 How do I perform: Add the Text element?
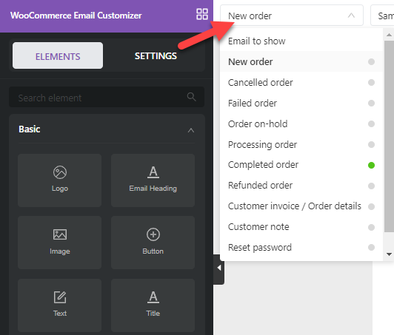pos(59,305)
